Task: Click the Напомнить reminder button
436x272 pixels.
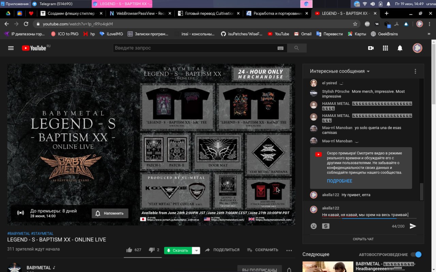Action: point(110,213)
